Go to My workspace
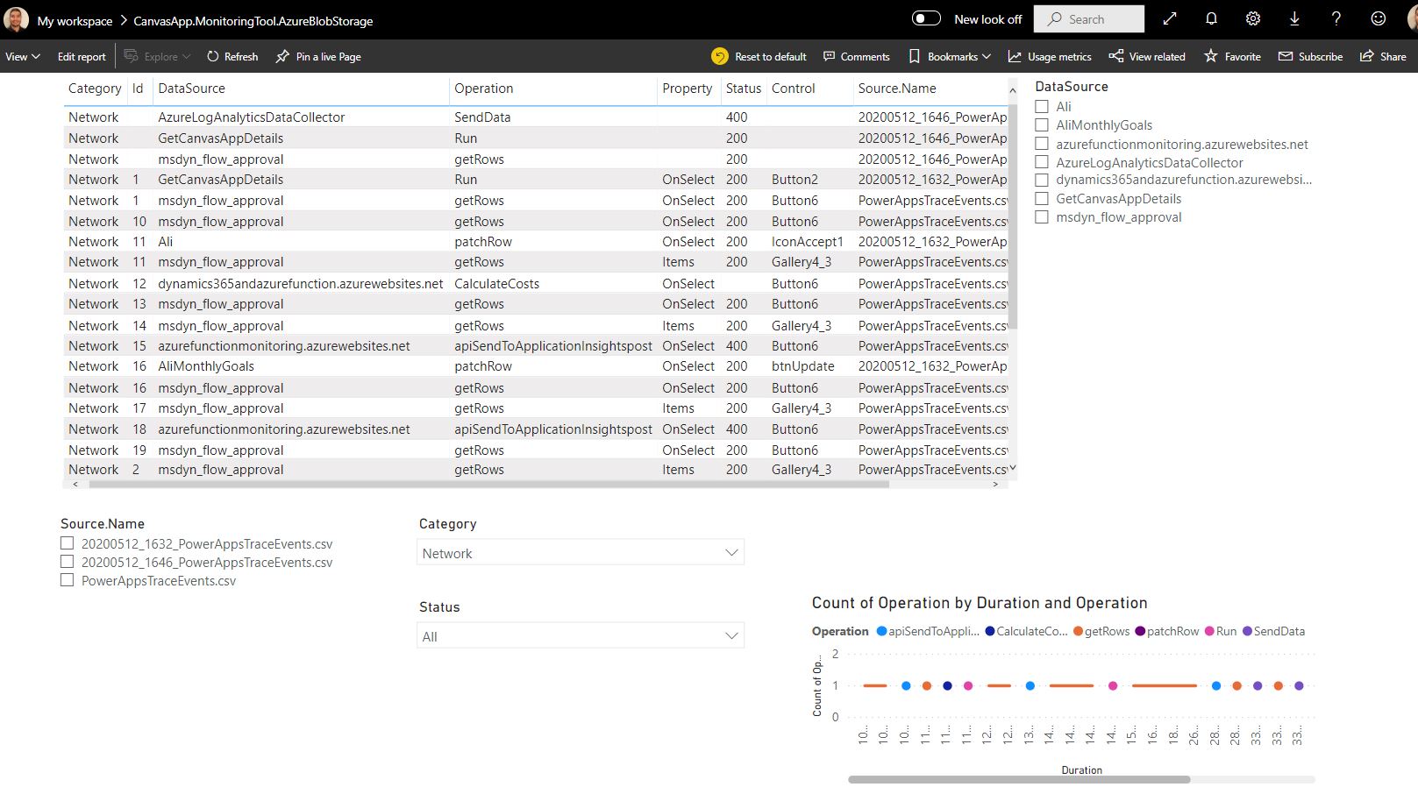 (x=75, y=20)
